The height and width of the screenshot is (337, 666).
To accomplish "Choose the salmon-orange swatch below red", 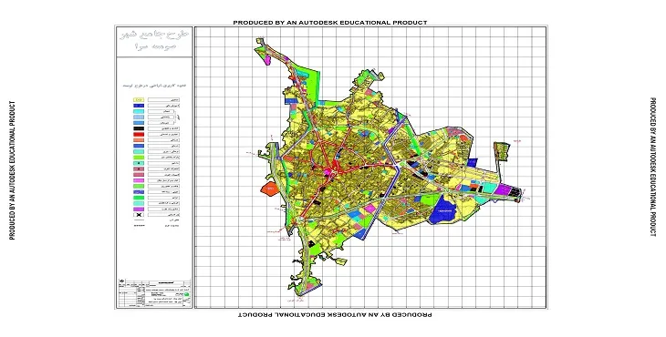I will coord(139,140).
